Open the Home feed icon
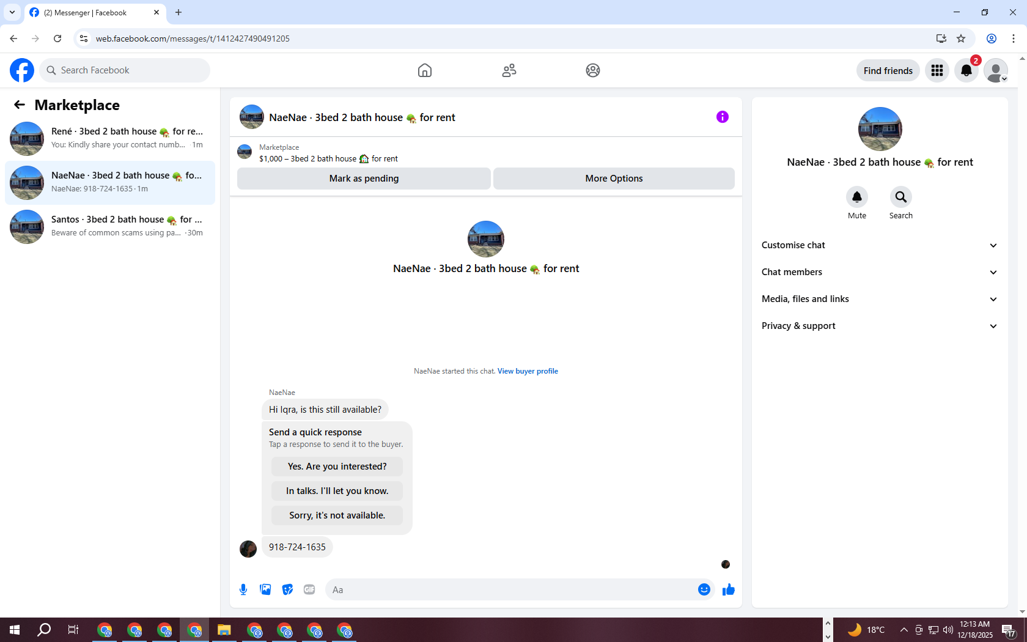This screenshot has height=642, width=1027. [x=425, y=70]
